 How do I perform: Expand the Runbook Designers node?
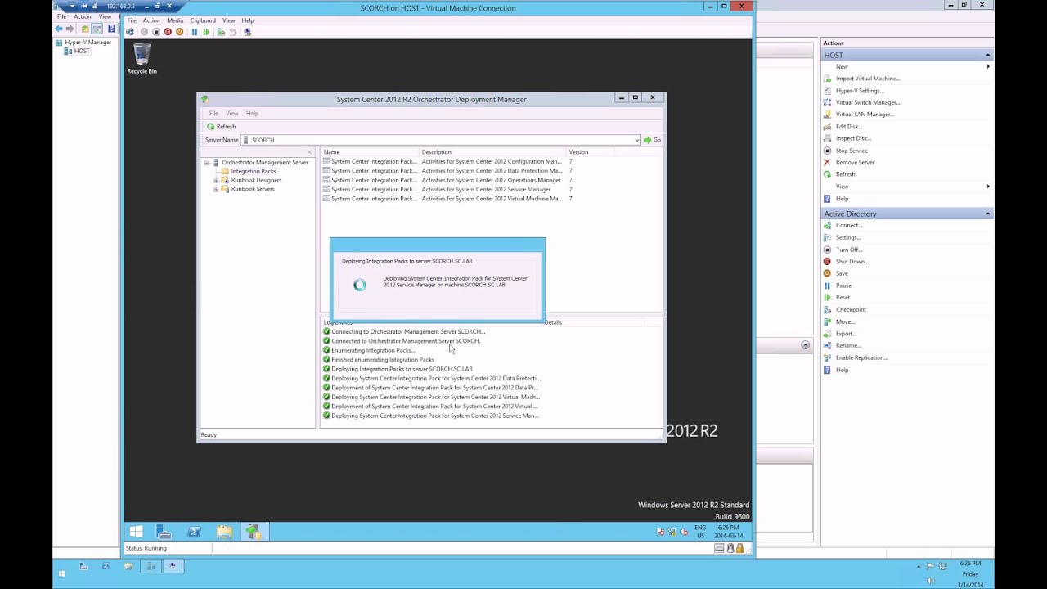pos(216,180)
